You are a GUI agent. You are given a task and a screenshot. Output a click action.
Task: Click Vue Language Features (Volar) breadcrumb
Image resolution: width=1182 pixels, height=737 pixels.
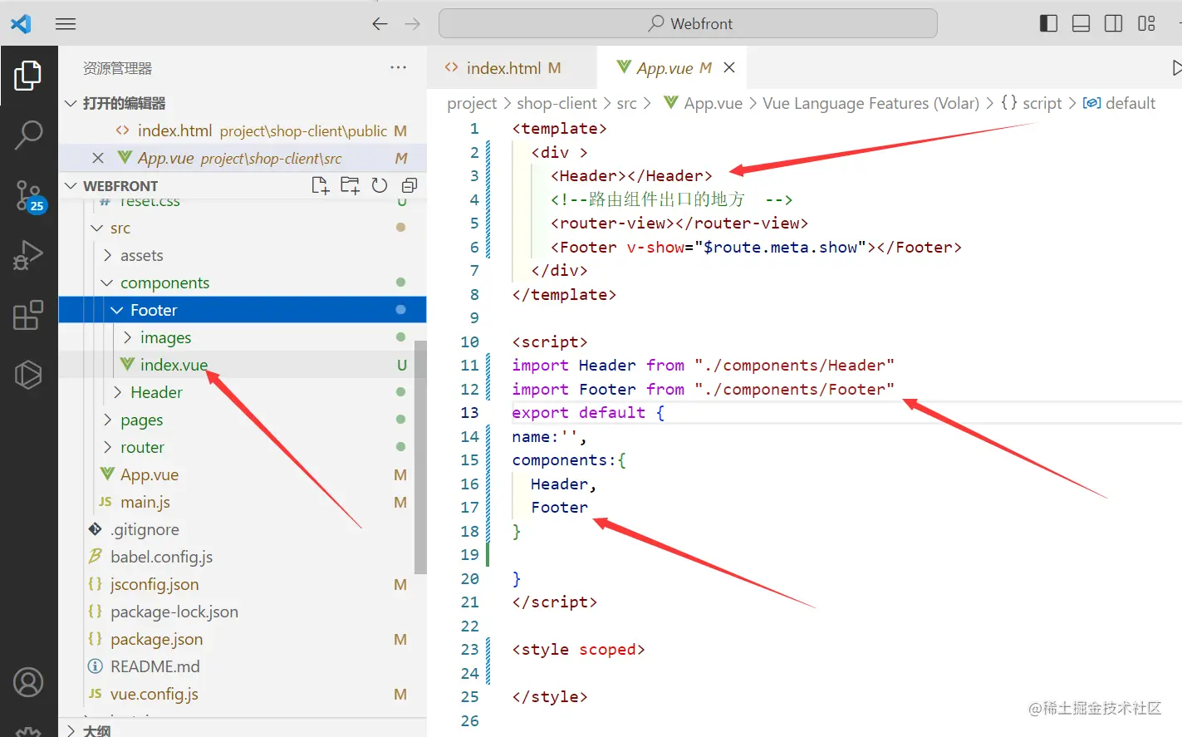click(x=871, y=103)
